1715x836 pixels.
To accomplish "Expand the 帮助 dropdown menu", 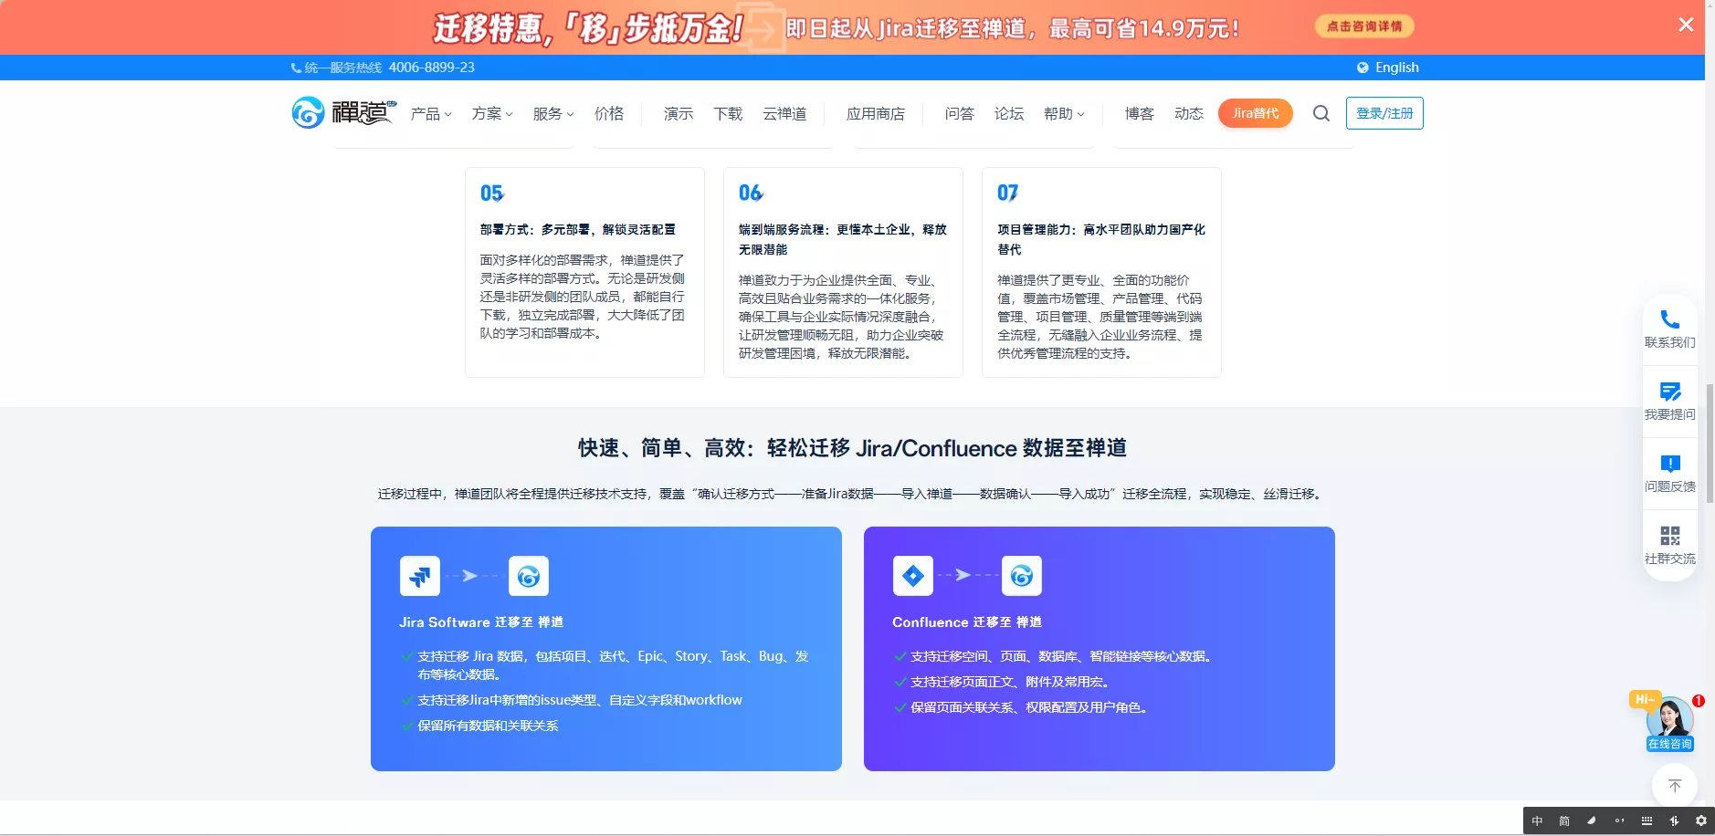I will coord(1064,114).
